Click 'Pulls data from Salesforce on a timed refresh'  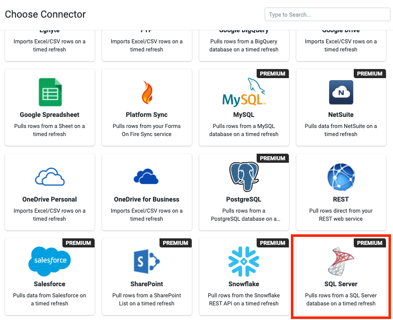click(x=50, y=299)
